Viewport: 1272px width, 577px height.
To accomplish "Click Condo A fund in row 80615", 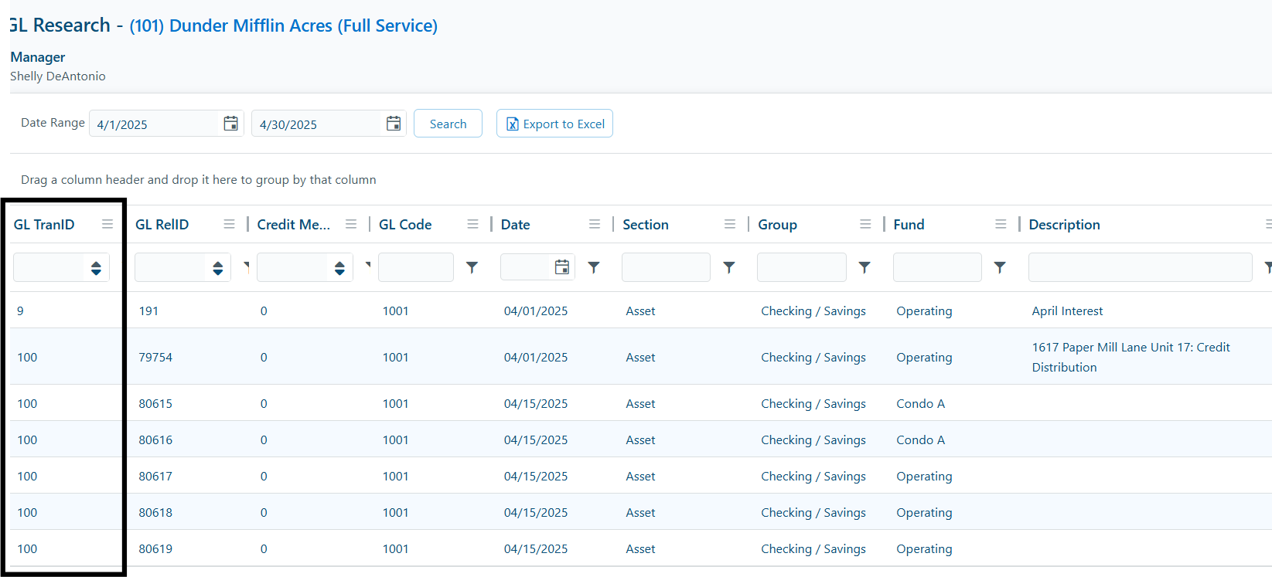I will pos(920,403).
